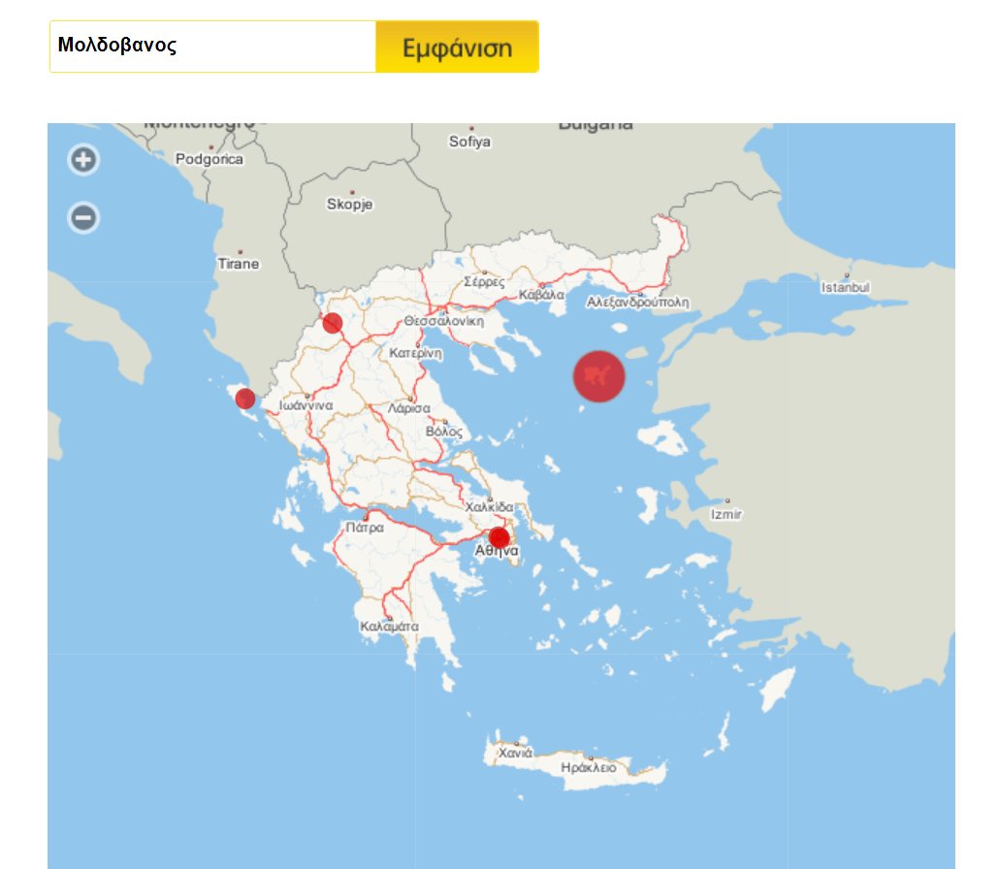Select the red marker over Αθήνα
The width and height of the screenshot is (999, 869).
(499, 537)
